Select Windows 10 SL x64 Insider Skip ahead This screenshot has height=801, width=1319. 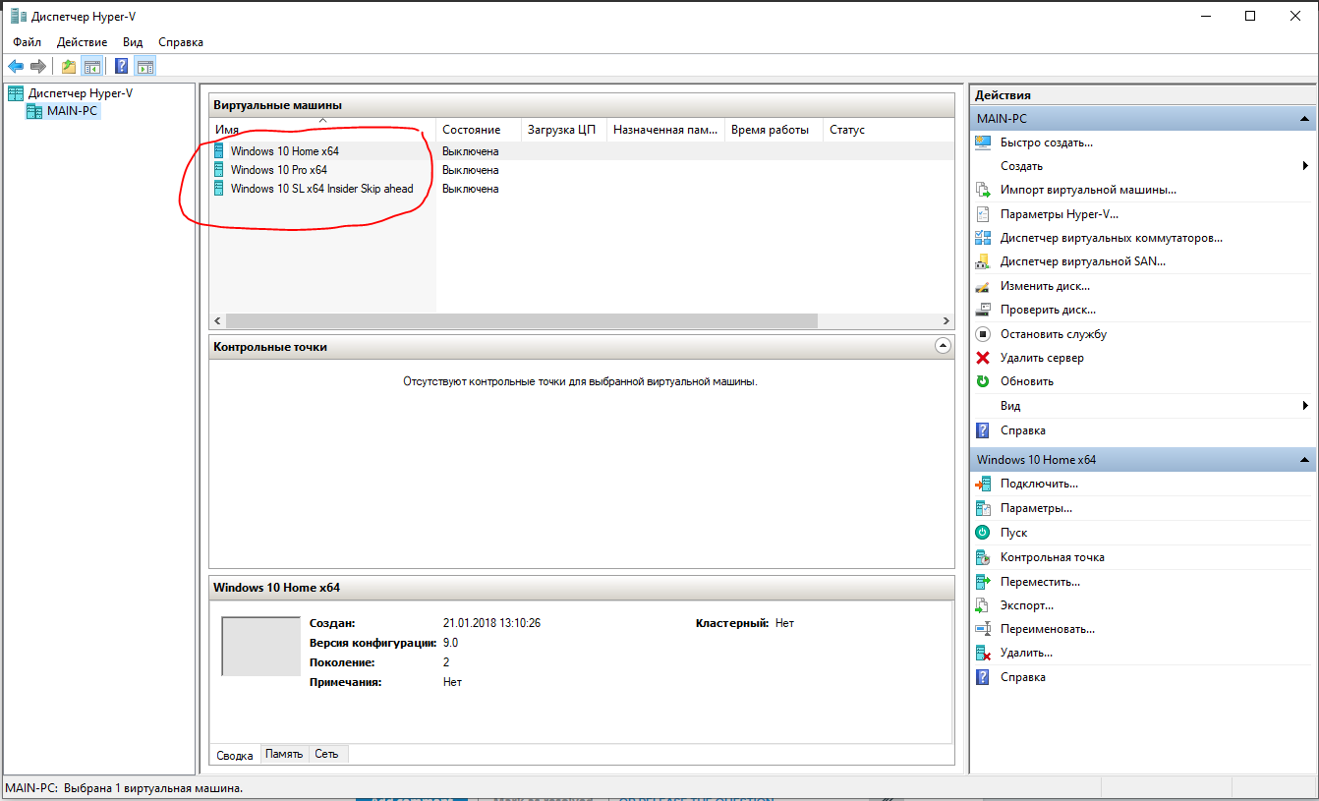pos(581,189)
